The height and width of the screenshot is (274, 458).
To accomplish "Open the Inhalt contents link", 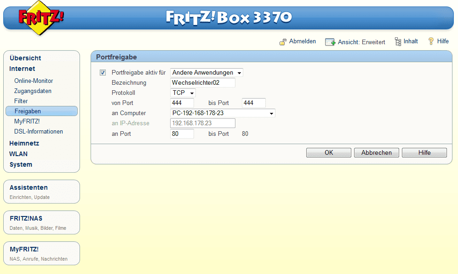I will point(410,41).
